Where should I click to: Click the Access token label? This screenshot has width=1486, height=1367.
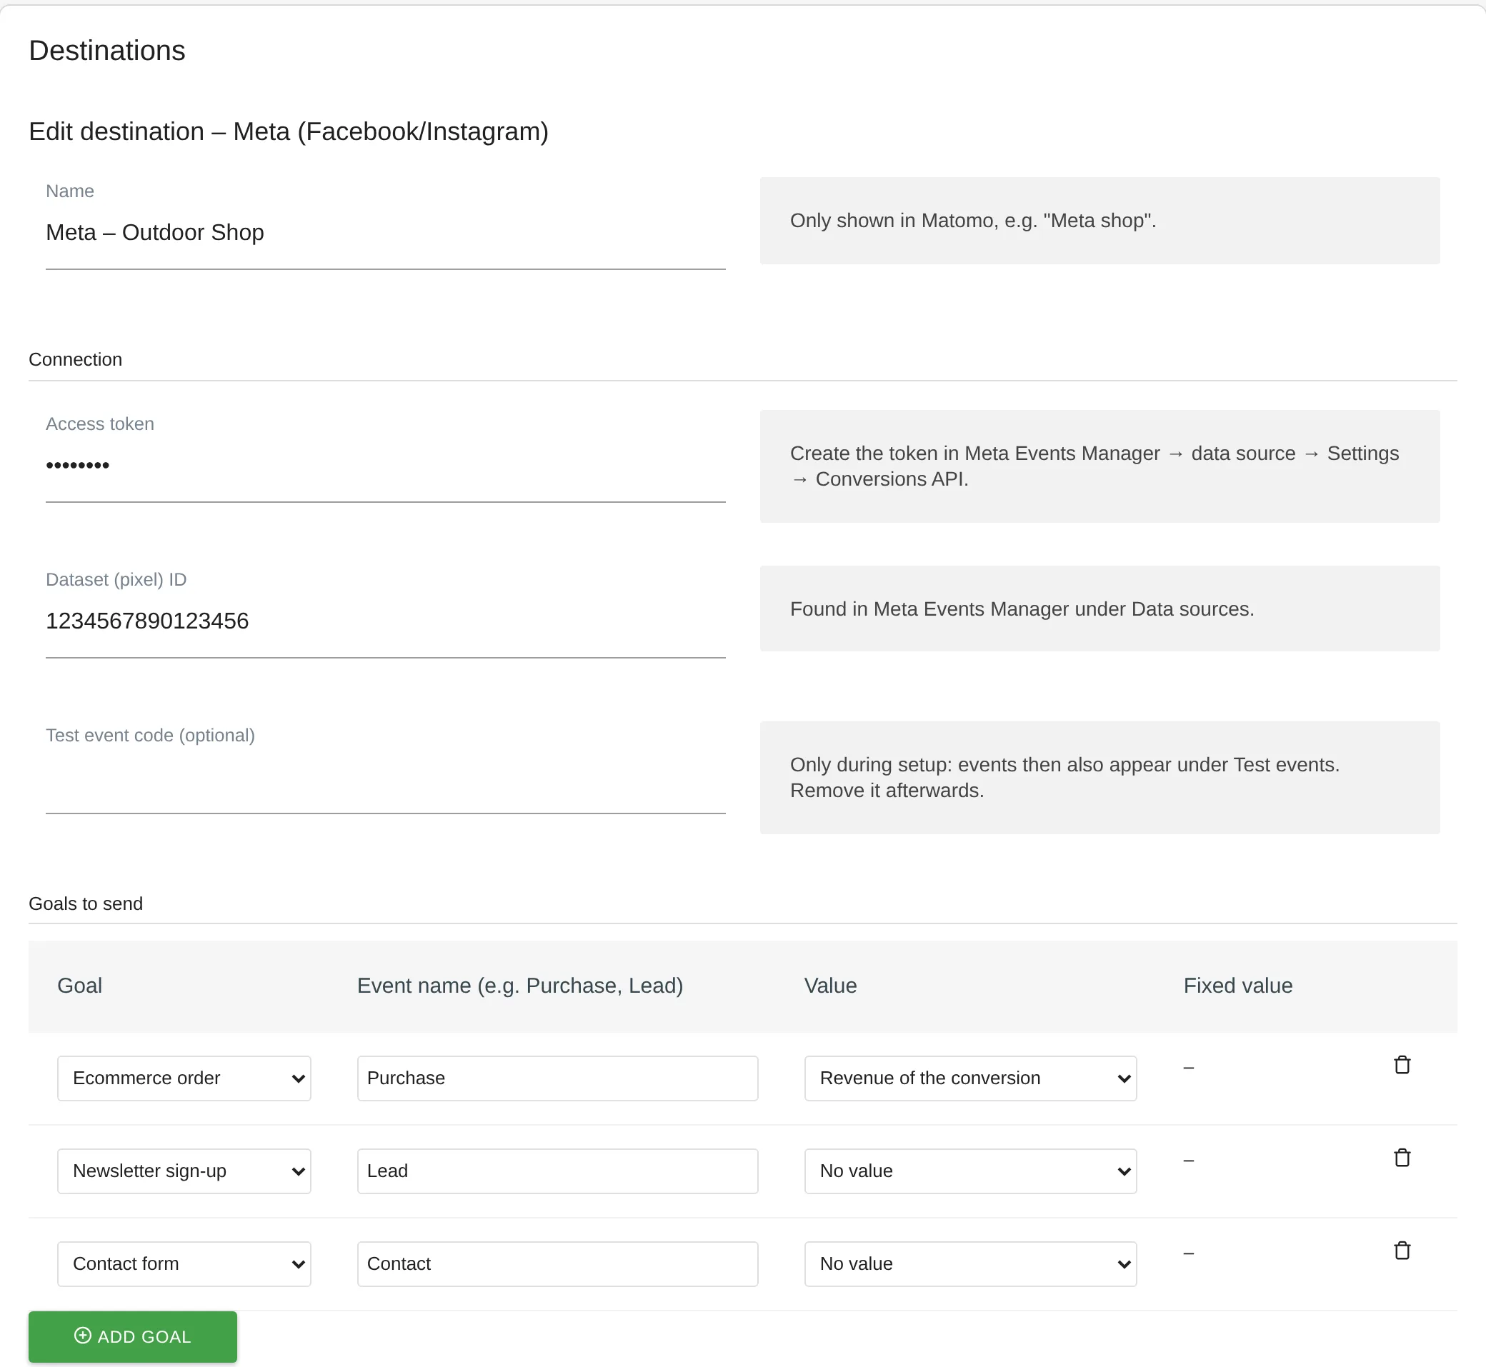[100, 424]
